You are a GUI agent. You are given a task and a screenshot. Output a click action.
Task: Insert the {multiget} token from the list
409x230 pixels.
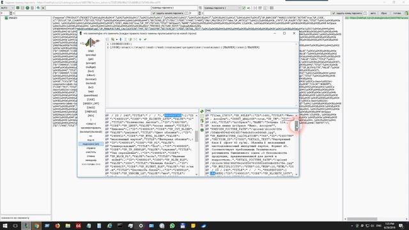coord(91,67)
